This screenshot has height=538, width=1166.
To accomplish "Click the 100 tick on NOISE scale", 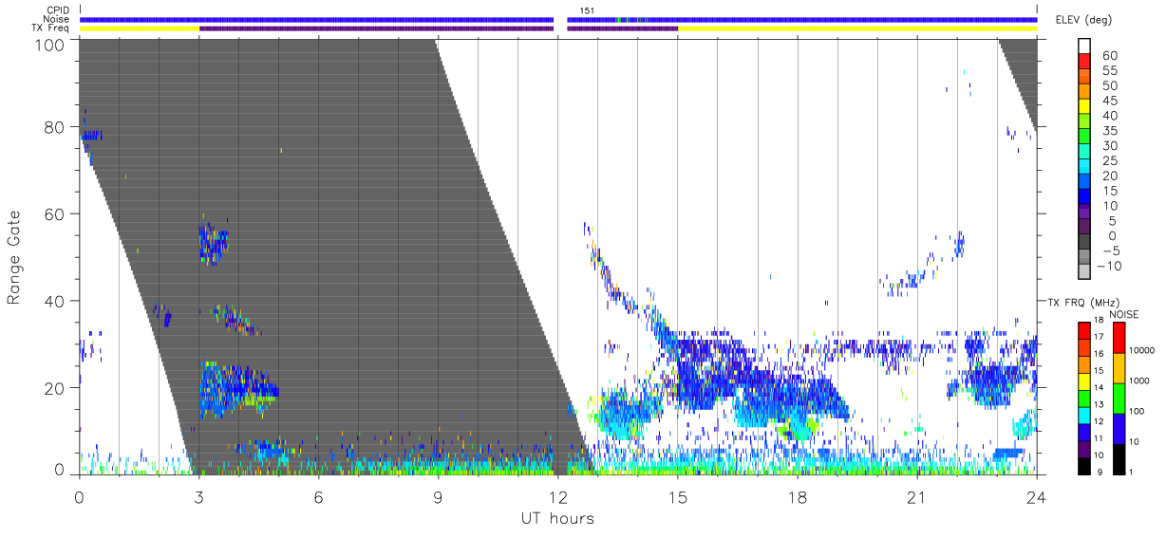I will [x=1137, y=411].
